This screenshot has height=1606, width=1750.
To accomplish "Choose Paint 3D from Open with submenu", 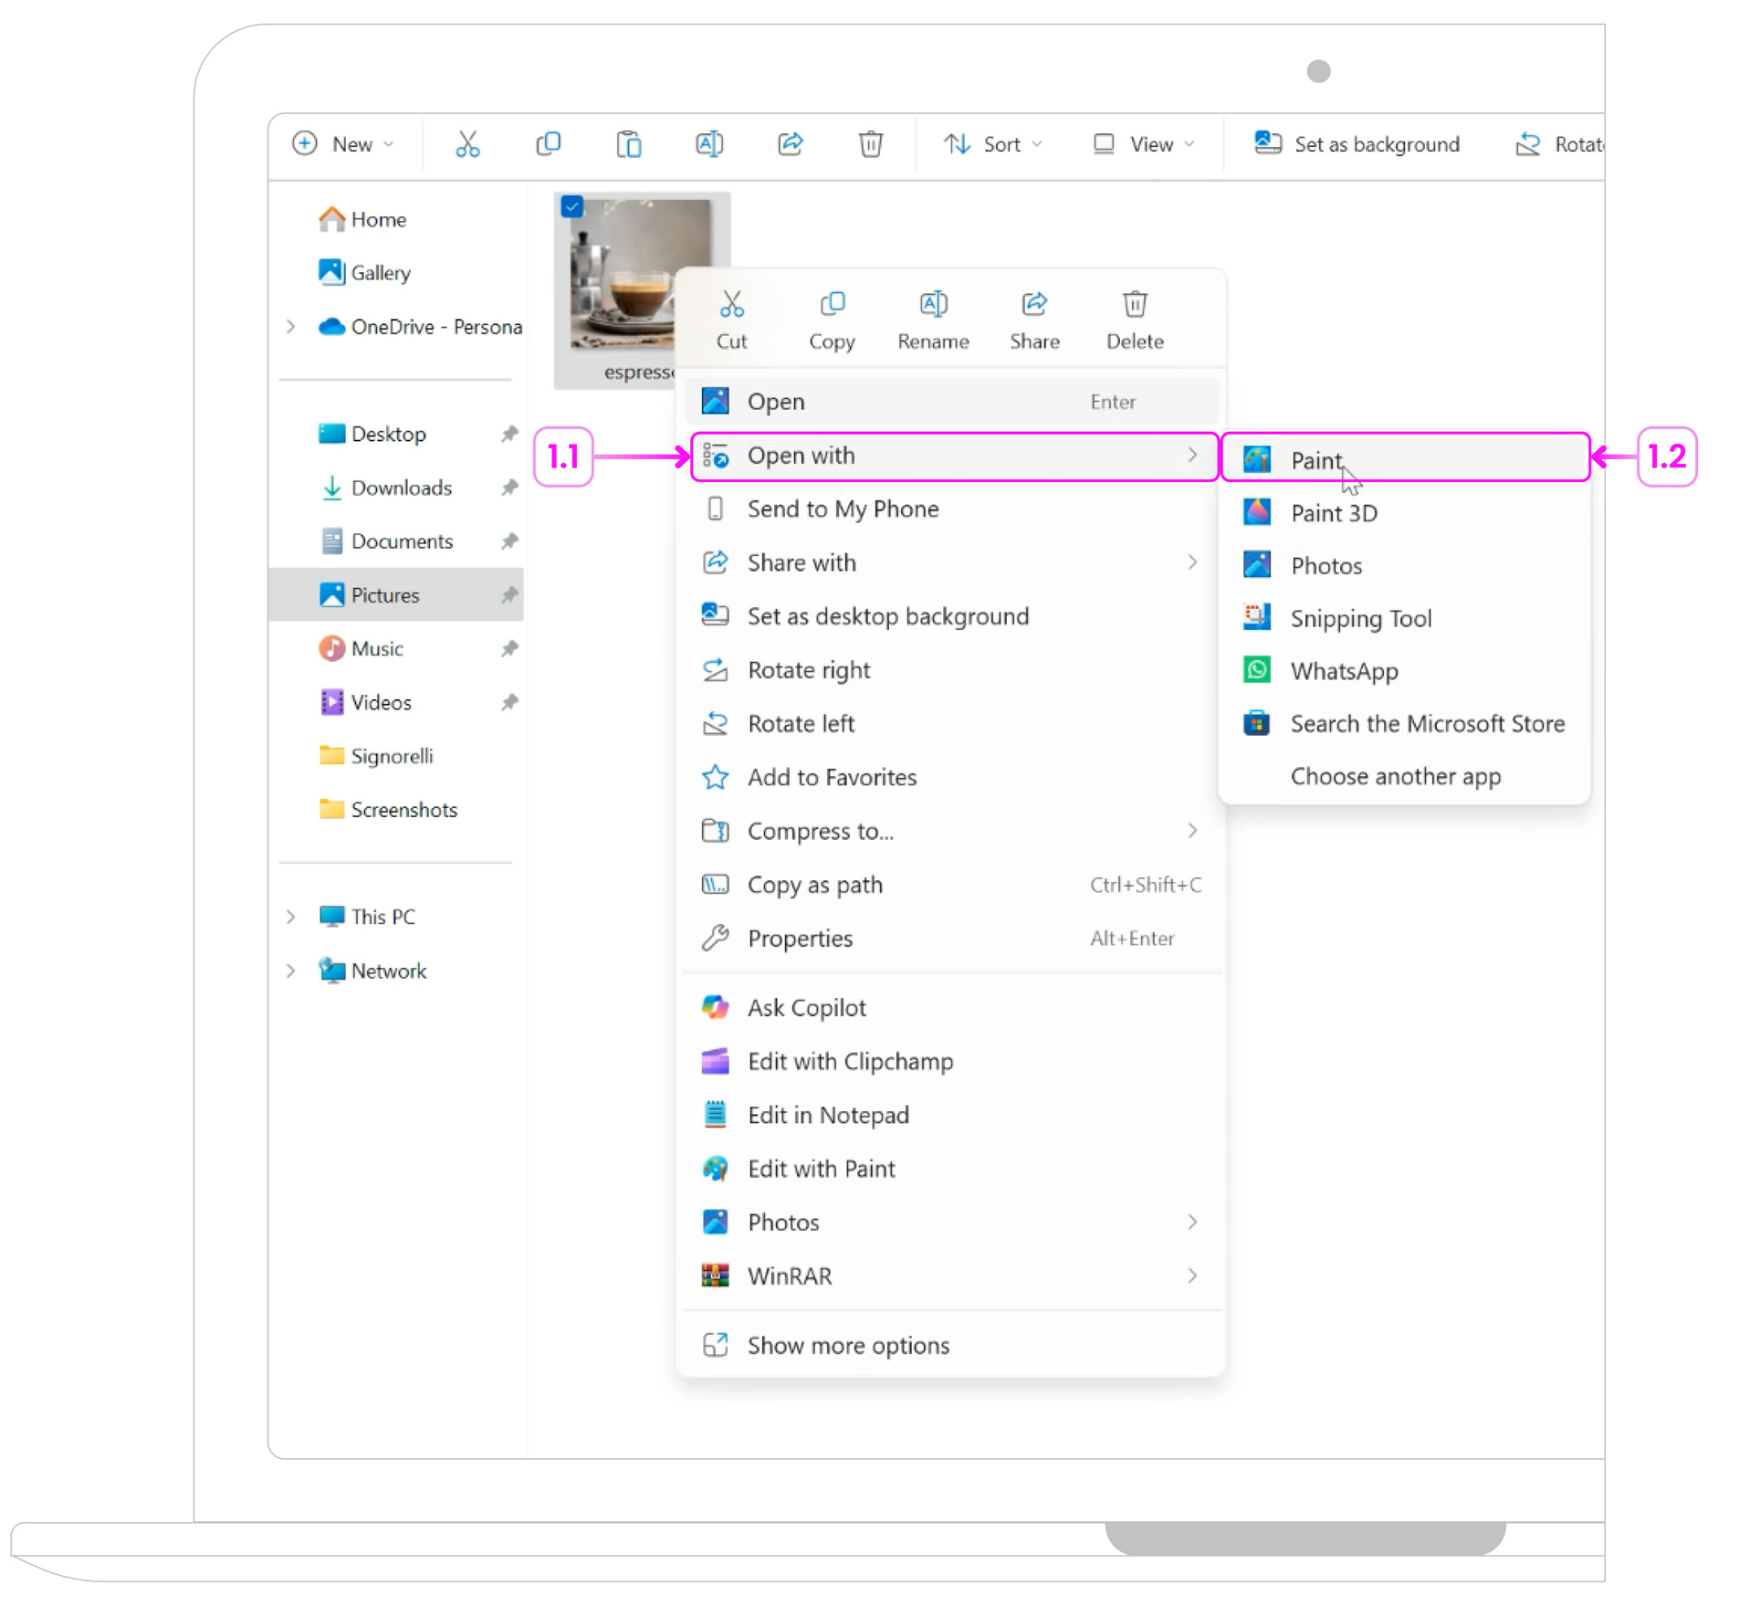I will coord(1333,513).
